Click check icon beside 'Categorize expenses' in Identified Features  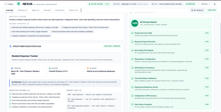tap(10, 97)
